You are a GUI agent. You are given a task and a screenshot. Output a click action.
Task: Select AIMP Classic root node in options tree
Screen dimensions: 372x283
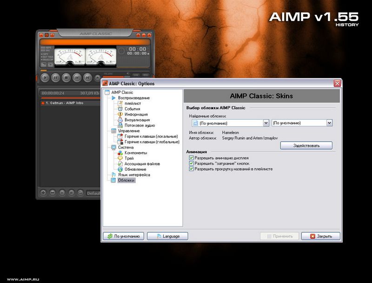coord(122,92)
